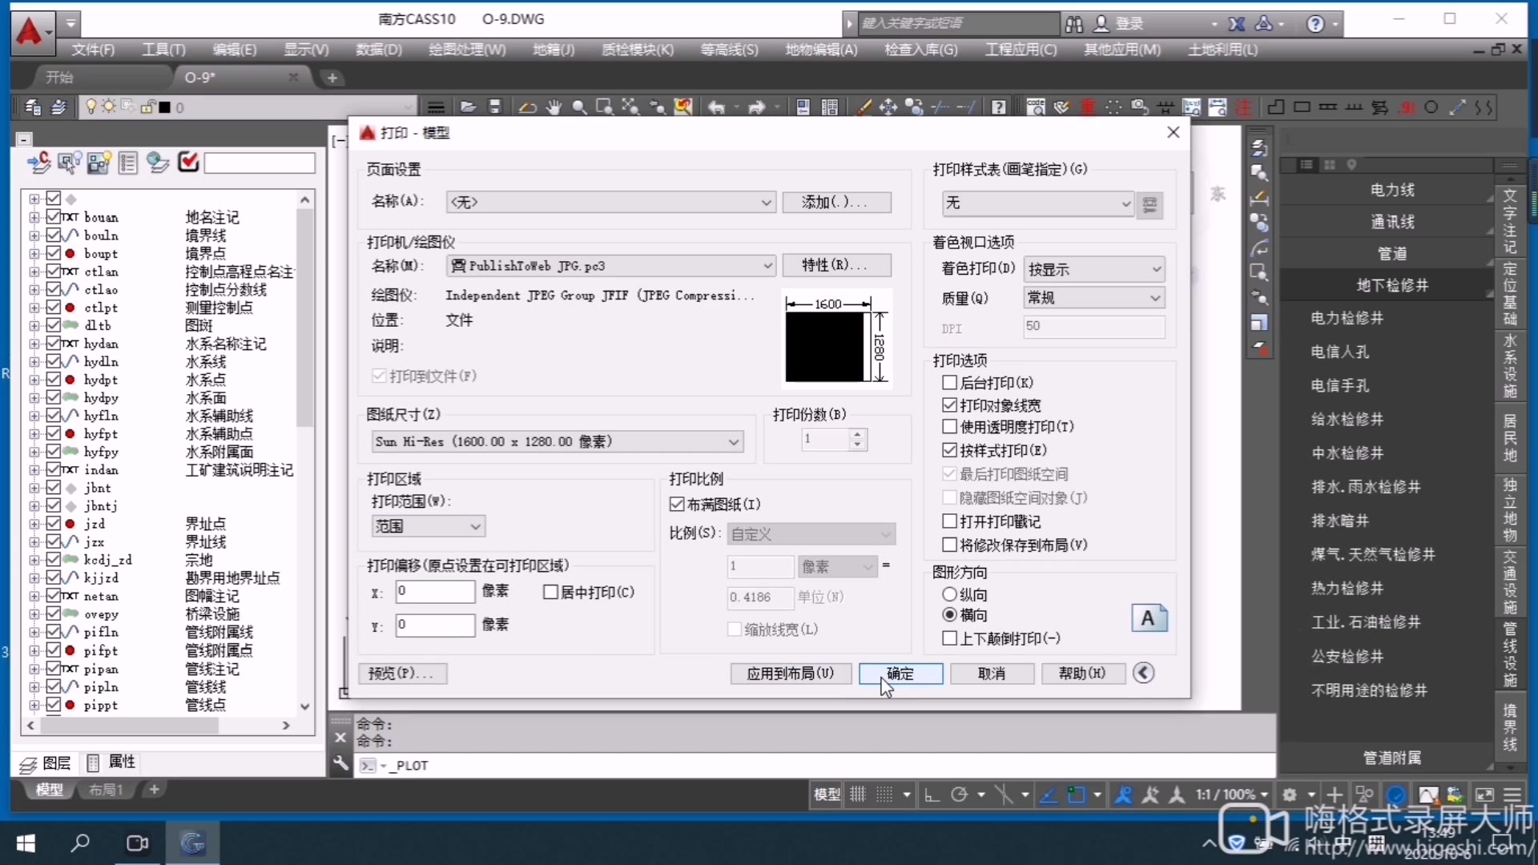
Task: Toggle 打印对象线宽 checkbox
Action: click(950, 405)
